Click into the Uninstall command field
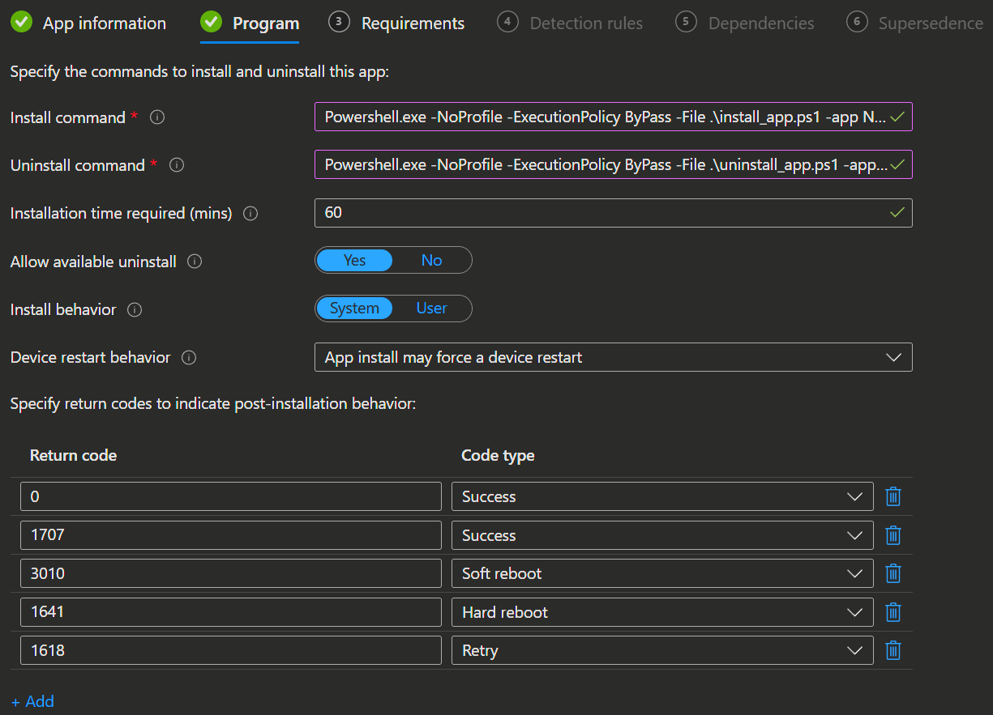This screenshot has height=715, width=993. tap(614, 164)
